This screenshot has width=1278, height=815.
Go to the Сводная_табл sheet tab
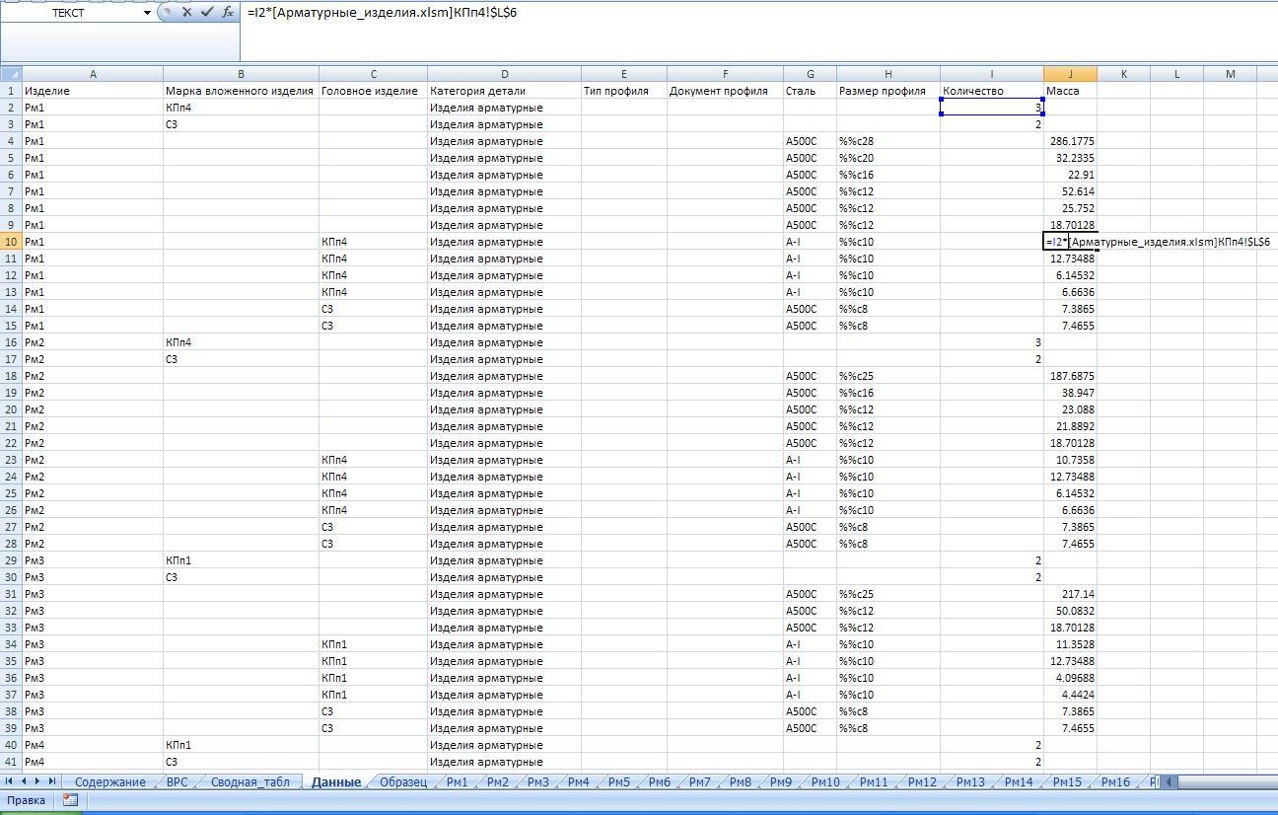(249, 782)
